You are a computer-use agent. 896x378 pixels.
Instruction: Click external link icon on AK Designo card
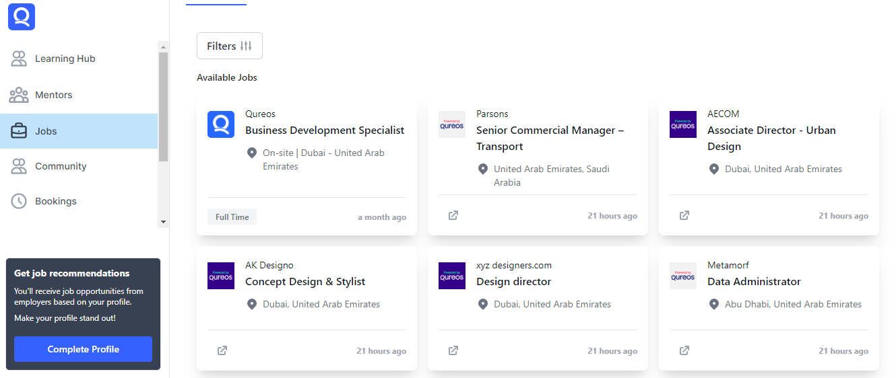(x=222, y=350)
